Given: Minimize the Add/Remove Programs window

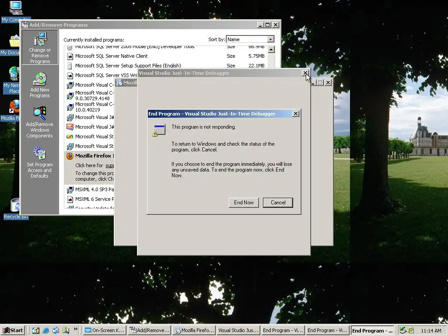Looking at the screenshot, I should (260, 25).
